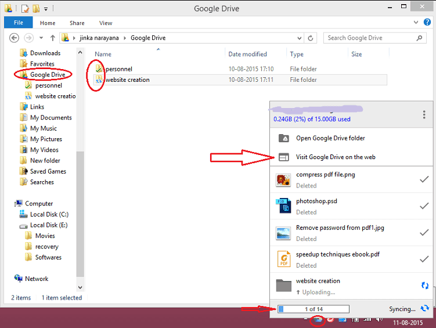The image size is (436, 328).
Task: Switch to the Home ribbon tab
Action: pyautogui.click(x=48, y=23)
